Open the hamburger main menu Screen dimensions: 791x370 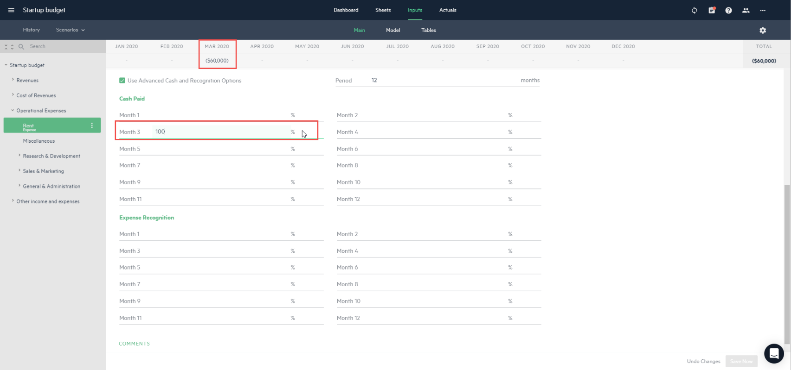click(x=11, y=10)
